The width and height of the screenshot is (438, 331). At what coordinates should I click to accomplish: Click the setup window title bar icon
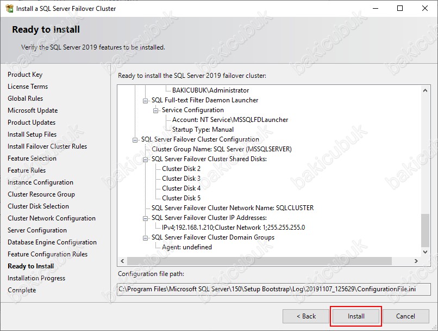9,8
